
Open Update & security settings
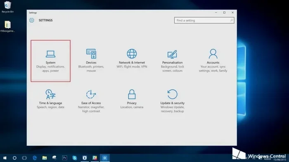tap(172, 101)
